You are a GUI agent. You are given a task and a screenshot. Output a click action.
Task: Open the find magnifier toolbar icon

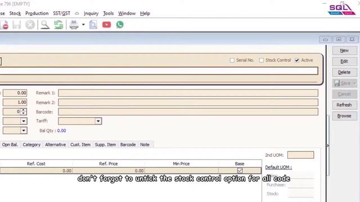[45, 25]
